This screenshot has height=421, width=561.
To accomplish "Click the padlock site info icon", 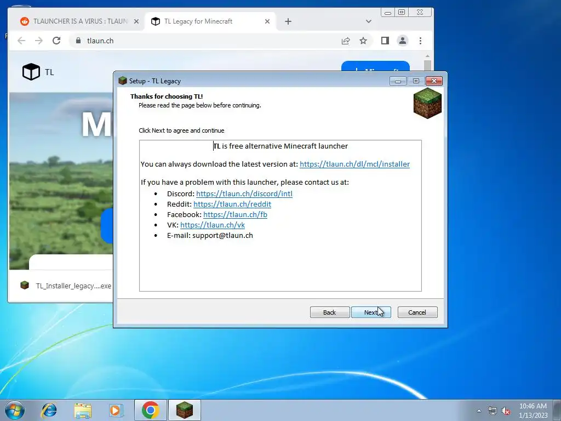I will 78,41.
